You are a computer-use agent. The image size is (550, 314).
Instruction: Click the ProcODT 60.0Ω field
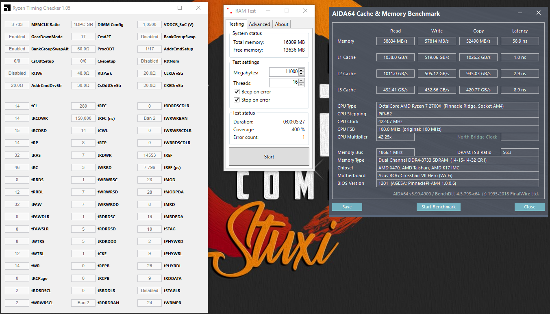tap(83, 49)
